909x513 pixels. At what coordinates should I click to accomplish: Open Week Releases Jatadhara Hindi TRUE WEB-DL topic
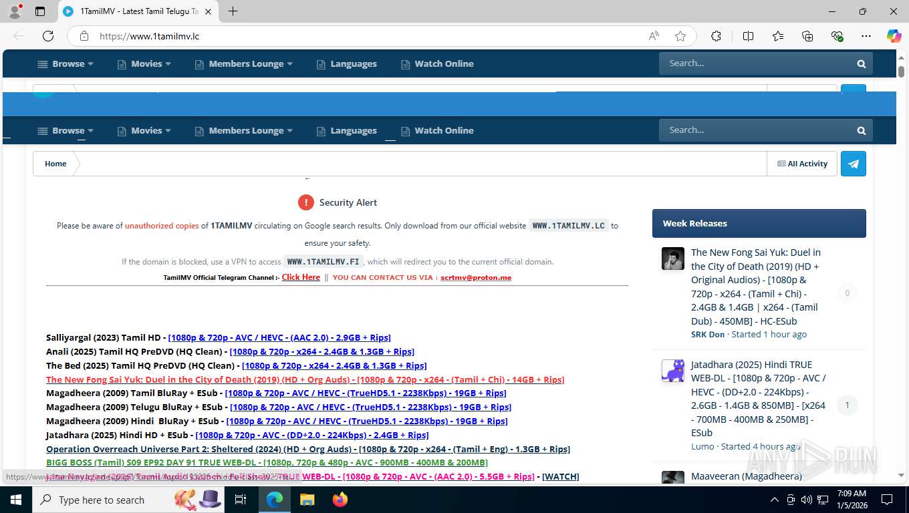coord(758,399)
